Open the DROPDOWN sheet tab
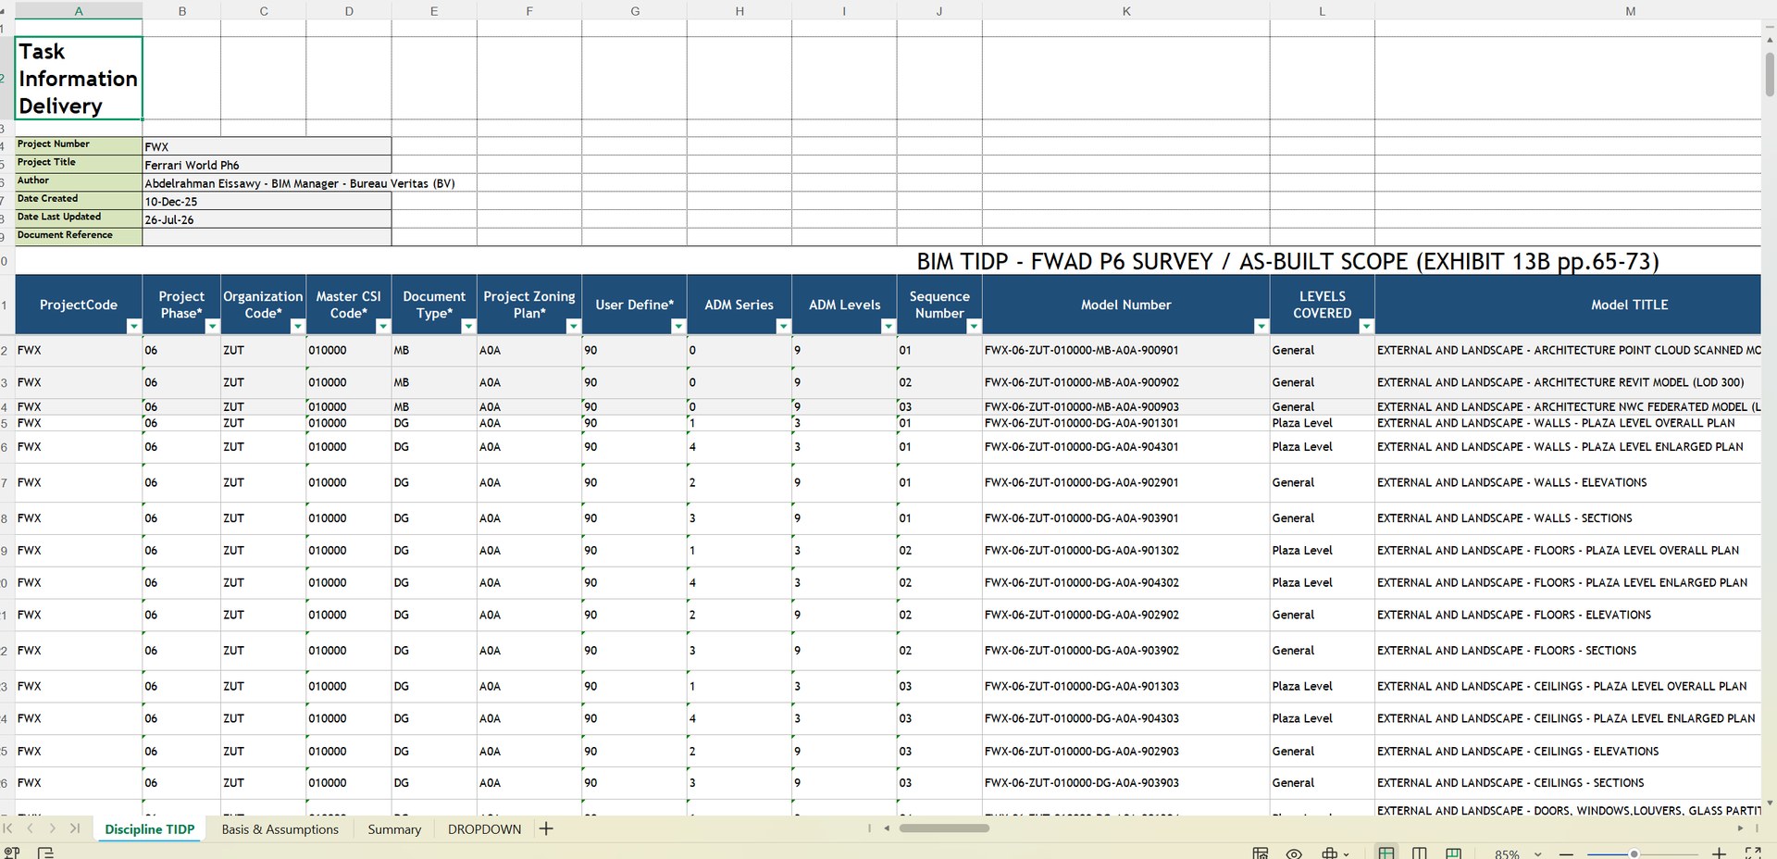This screenshot has width=1777, height=859. coord(484,829)
